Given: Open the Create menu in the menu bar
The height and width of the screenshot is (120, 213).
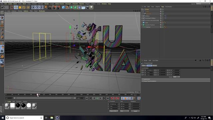Looking at the screenshot, I should [10, 4].
